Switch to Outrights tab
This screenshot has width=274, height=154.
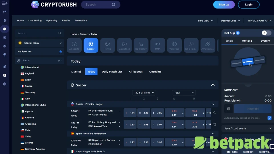coord(155,72)
